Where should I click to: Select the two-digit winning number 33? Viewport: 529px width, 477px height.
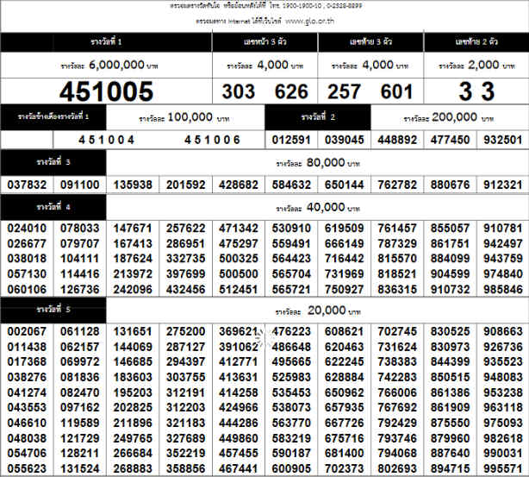click(476, 91)
